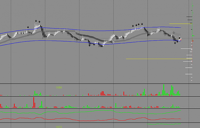The width and height of the screenshot is (200, 128).
Task: Click the 1086 value label in histogram panel
Action: [59, 87]
